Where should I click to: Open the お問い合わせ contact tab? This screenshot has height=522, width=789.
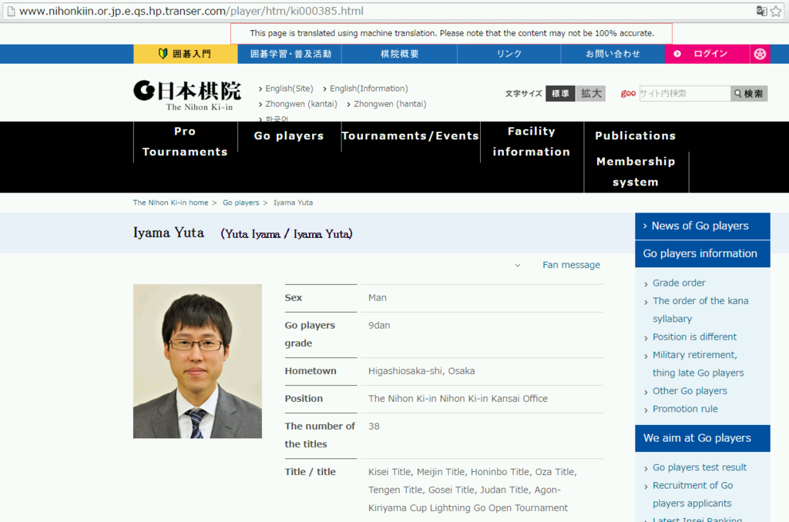pyautogui.click(x=613, y=54)
